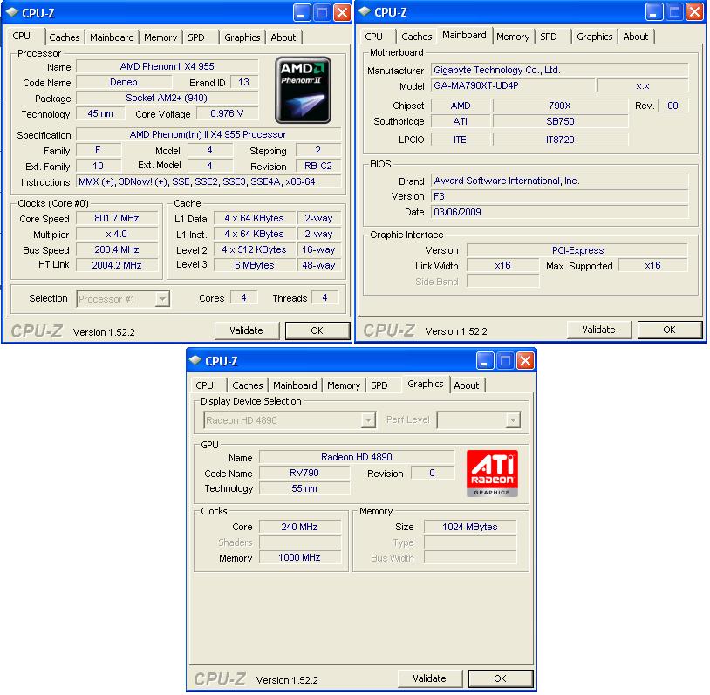Screen dimensions: 710x695
Task: Click the Code Name value Deneb
Action: pyautogui.click(x=124, y=82)
